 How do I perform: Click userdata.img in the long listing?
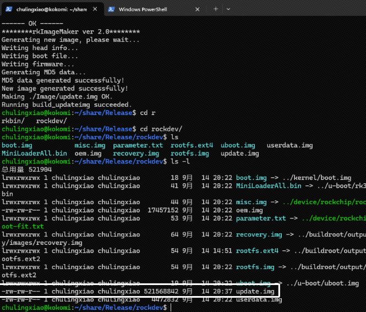click(x=259, y=299)
